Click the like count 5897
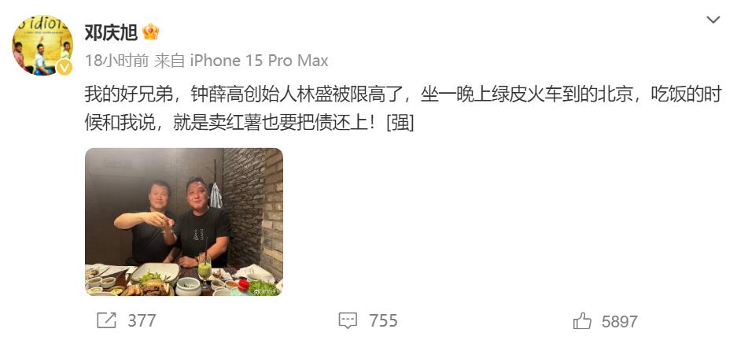This screenshot has height=340, width=737. [620, 321]
